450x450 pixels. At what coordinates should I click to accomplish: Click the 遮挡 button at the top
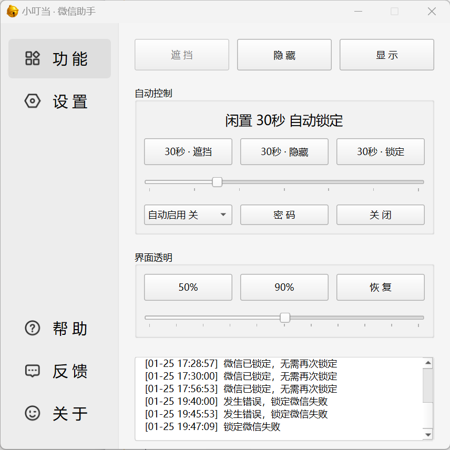pos(182,55)
